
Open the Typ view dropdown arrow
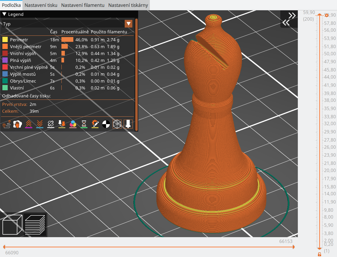point(128,24)
